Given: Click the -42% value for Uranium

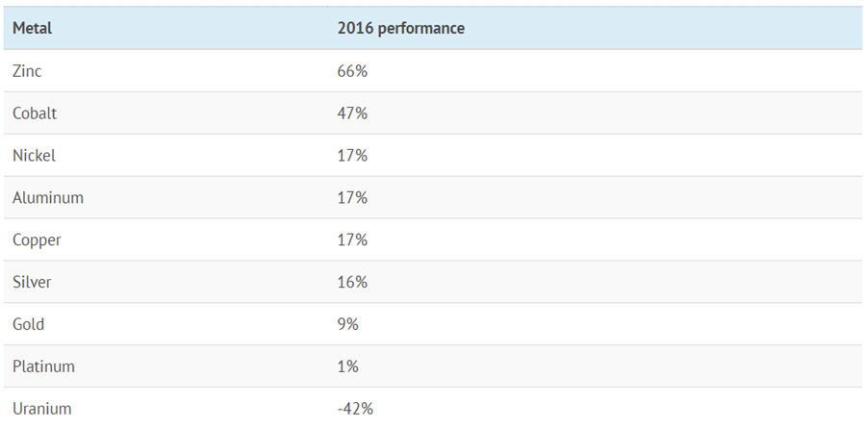Looking at the screenshot, I should (355, 410).
